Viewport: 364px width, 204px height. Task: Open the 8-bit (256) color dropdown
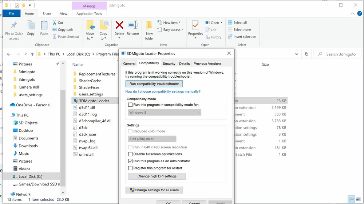(x=152, y=139)
